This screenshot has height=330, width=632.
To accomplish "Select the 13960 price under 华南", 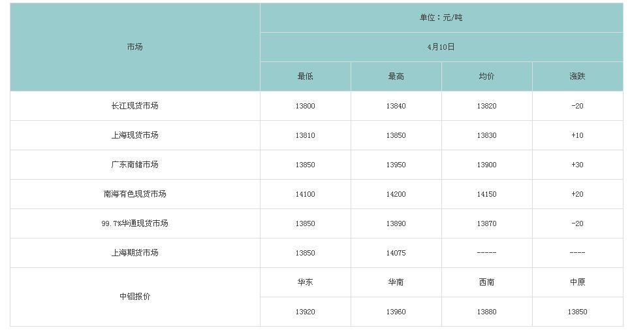I will (x=396, y=312).
